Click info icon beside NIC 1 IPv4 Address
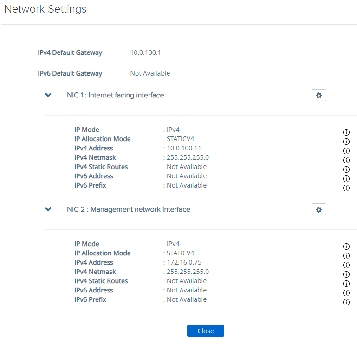This screenshot has height=344, width=357. [x=346, y=151]
